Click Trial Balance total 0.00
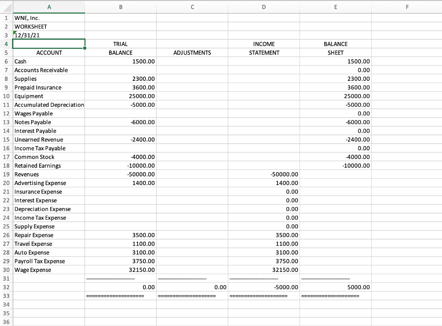Screen dimensions: 442x326 pos(121,287)
